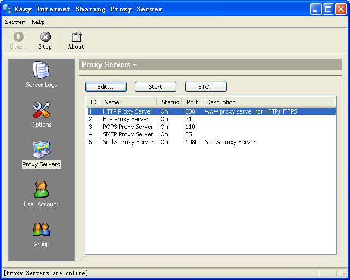Viewport: 350px width, 280px height.
Task: Select the POP3 Proxy Server row
Action: pyautogui.click(x=212, y=127)
